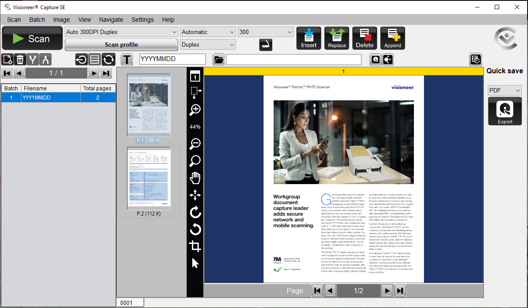Change the PDF format under Quick save

point(504,90)
